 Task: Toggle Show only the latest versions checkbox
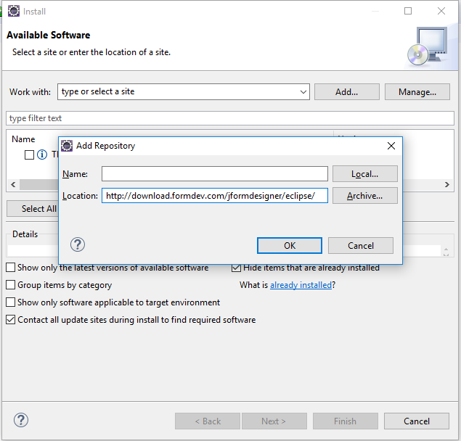(11, 268)
